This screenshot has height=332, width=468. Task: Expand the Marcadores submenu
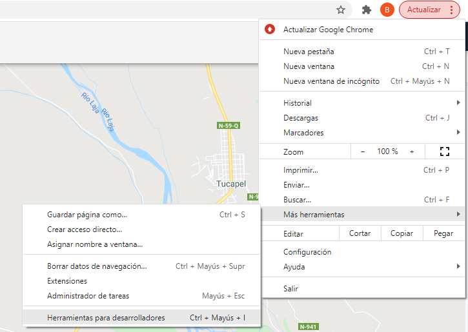point(362,133)
